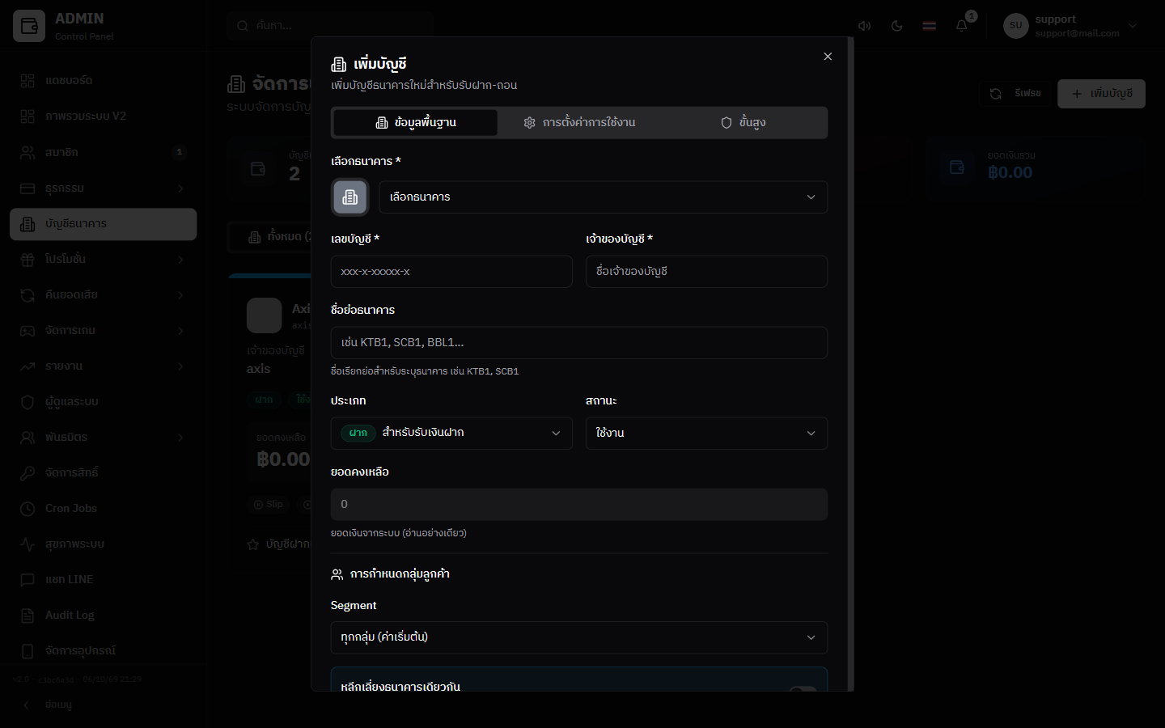The image size is (1165, 728).
Task: Switch to การตั้งค่าการใช้งาน tab
Action: pyautogui.click(x=579, y=123)
